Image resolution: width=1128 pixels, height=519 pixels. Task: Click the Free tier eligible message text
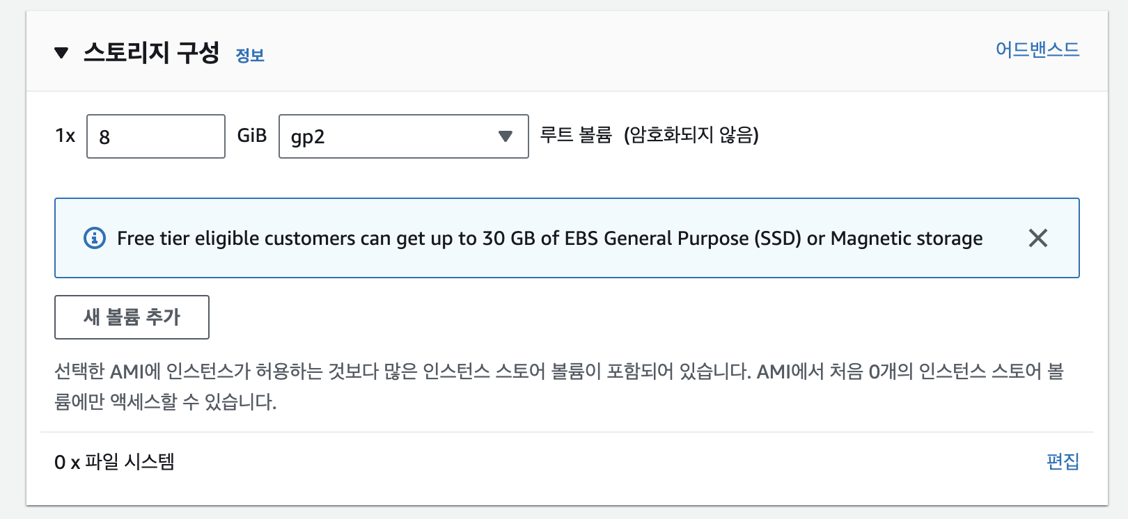[550, 239]
